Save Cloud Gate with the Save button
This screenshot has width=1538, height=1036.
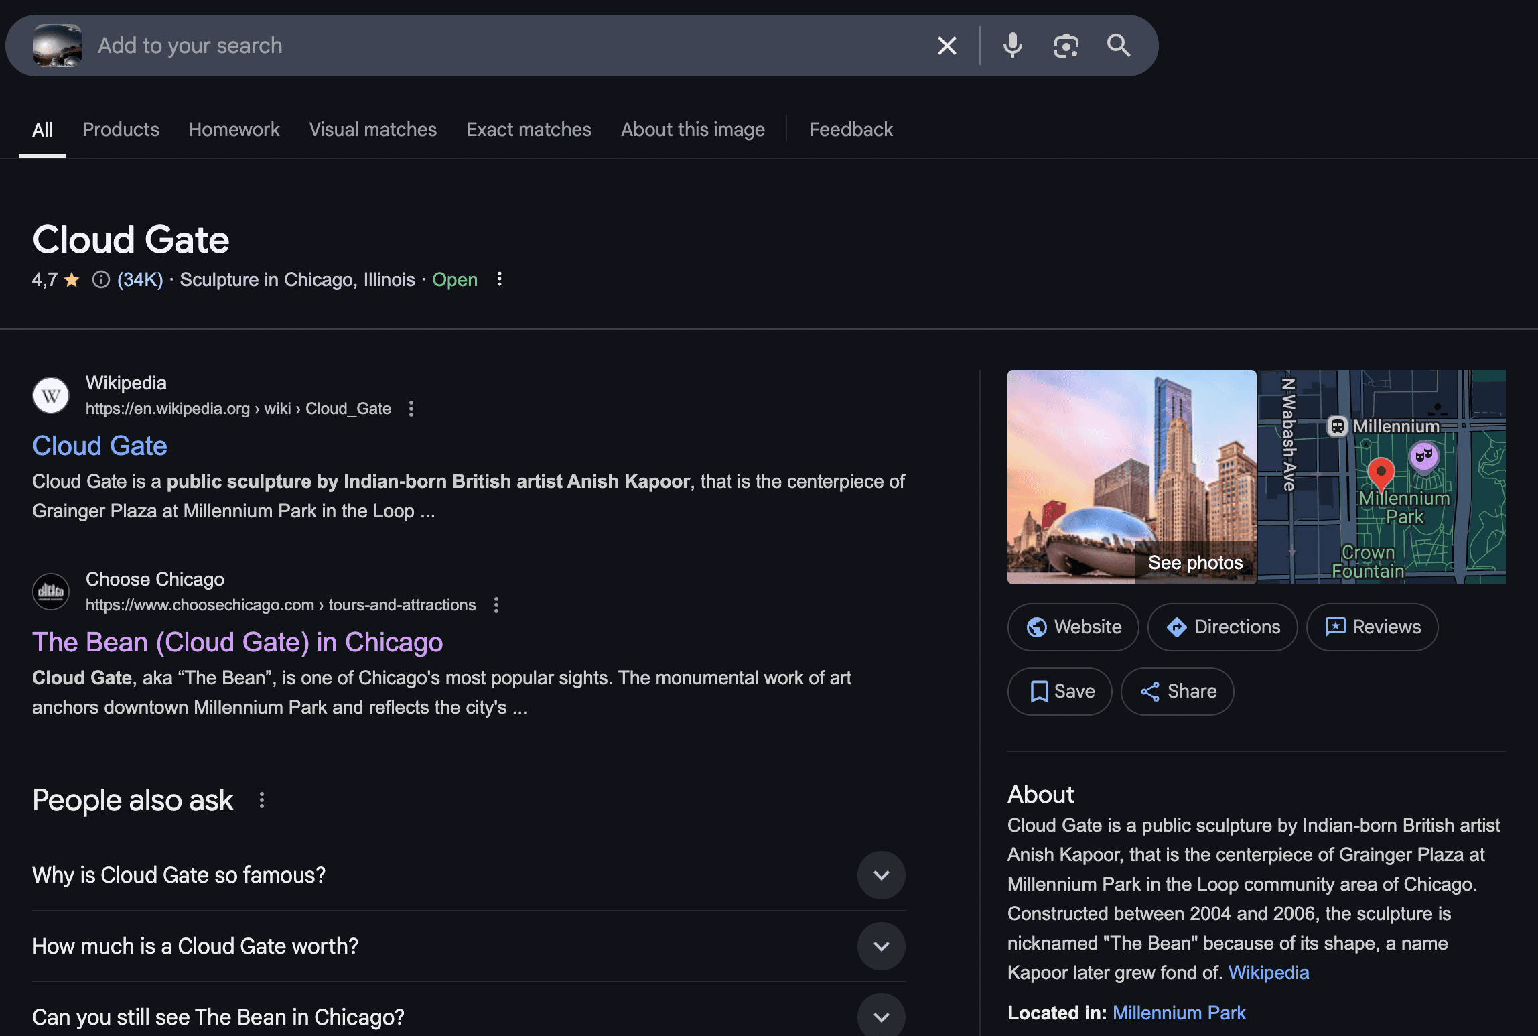(1060, 692)
